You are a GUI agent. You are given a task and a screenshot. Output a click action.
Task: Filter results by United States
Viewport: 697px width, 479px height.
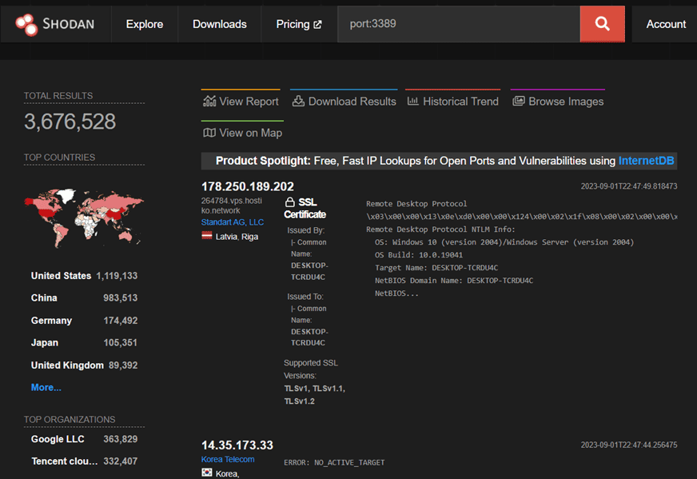61,276
